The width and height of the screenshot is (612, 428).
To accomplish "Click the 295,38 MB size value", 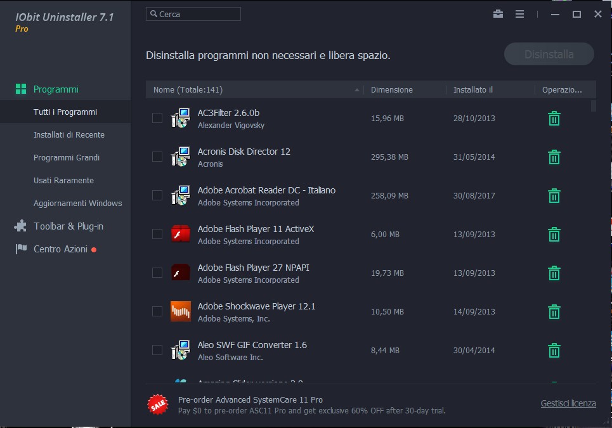I will click(389, 157).
